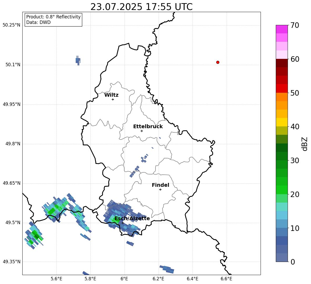This screenshot has height=284, width=311.
Task: Click the 40 colorbar tick label
Action: (x=295, y=127)
